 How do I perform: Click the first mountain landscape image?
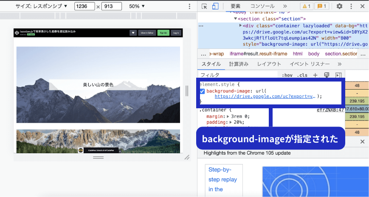pyautogui.click(x=98, y=85)
